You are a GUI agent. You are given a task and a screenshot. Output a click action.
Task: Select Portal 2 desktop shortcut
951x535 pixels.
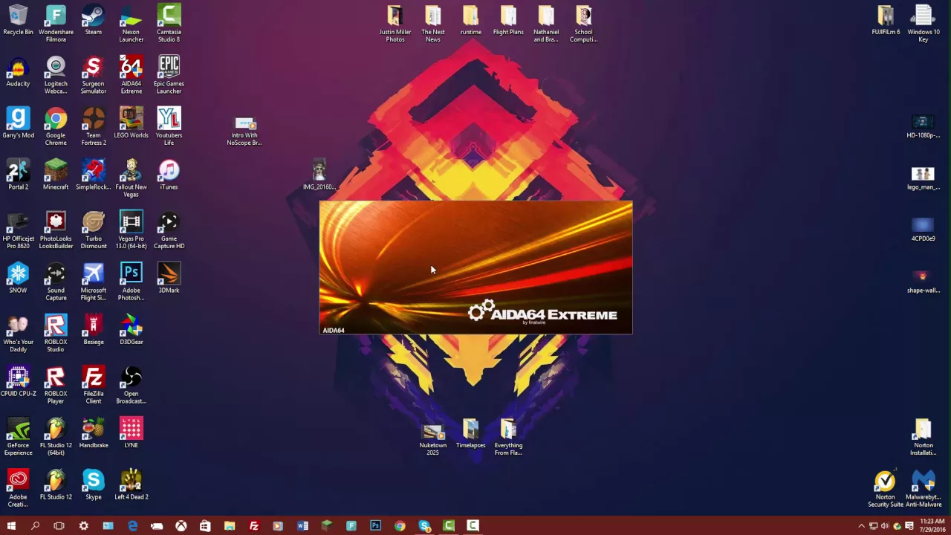tap(18, 175)
